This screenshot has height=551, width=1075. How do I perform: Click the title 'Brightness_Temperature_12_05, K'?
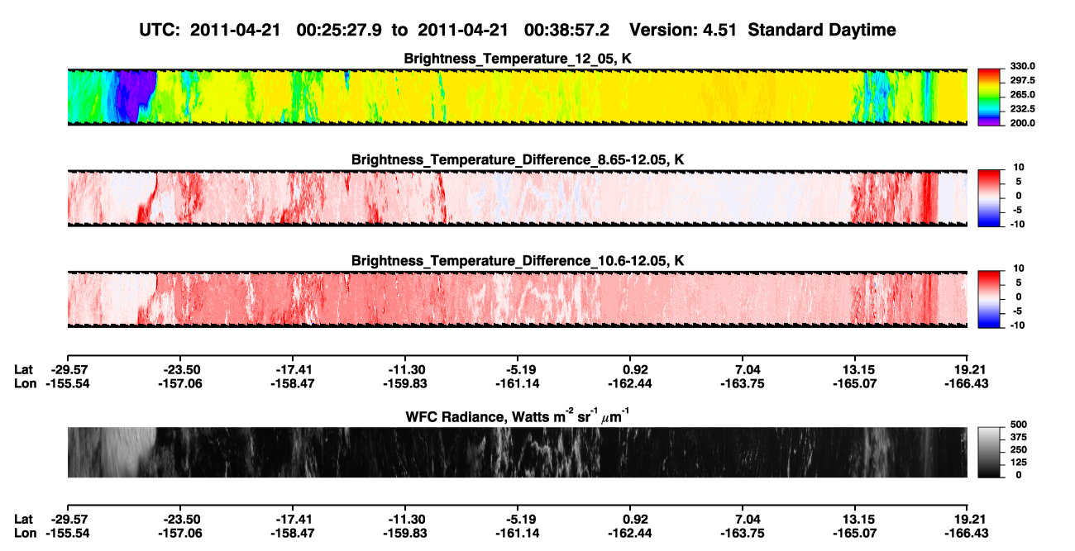[518, 59]
